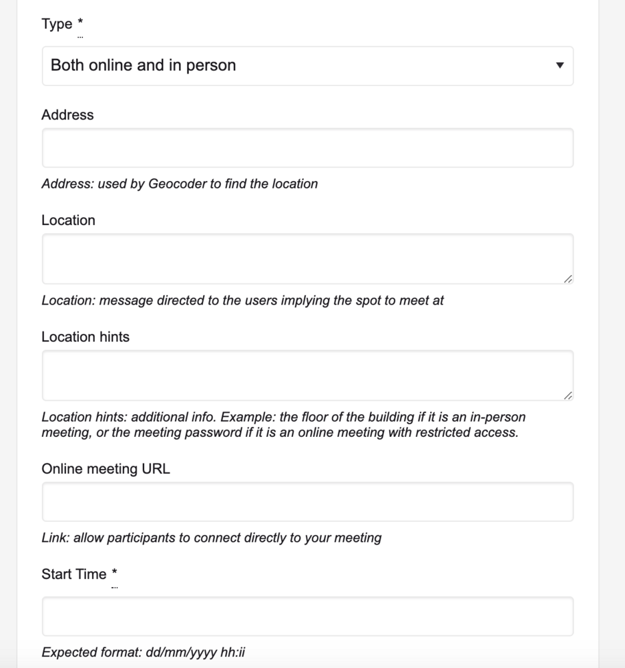Click the Geocoder address help text
Image resolution: width=625 pixels, height=668 pixels.
(x=180, y=184)
